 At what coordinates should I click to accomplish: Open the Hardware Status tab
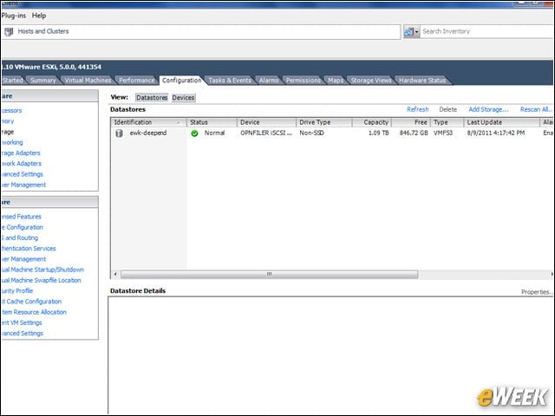[422, 81]
